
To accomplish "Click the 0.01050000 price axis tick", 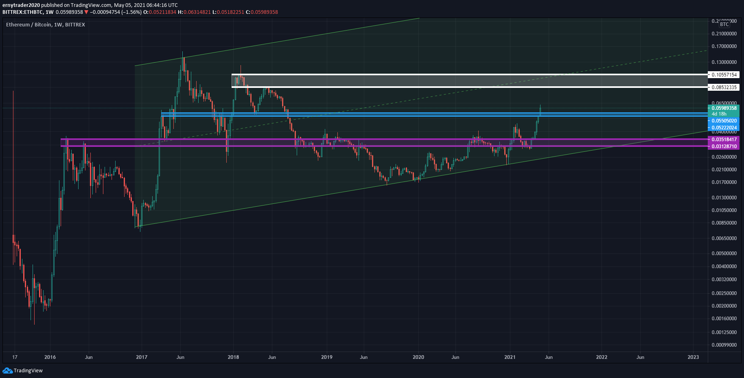I will coord(724,210).
